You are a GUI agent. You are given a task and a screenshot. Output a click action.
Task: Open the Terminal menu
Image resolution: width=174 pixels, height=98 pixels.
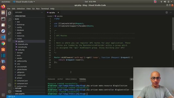pyautogui.click(x=45, y=9)
